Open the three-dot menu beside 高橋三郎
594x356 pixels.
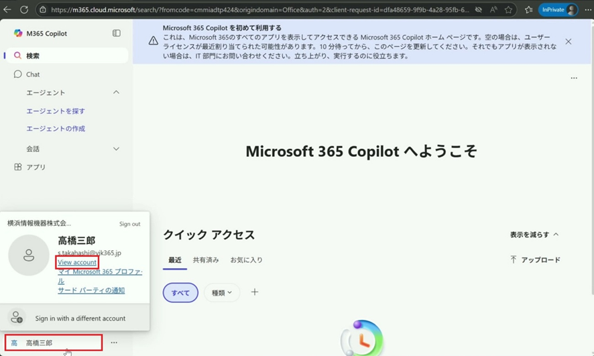[x=114, y=343]
